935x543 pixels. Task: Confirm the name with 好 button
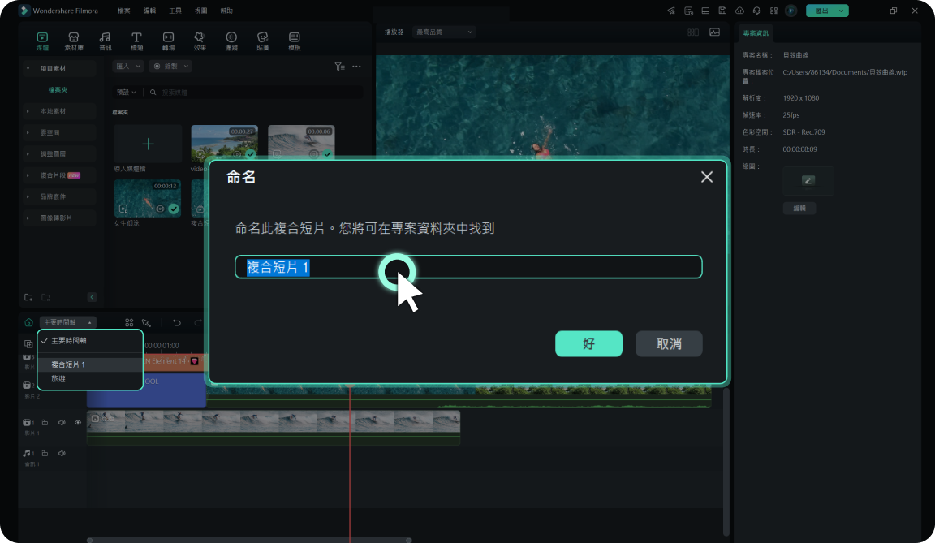(x=588, y=344)
